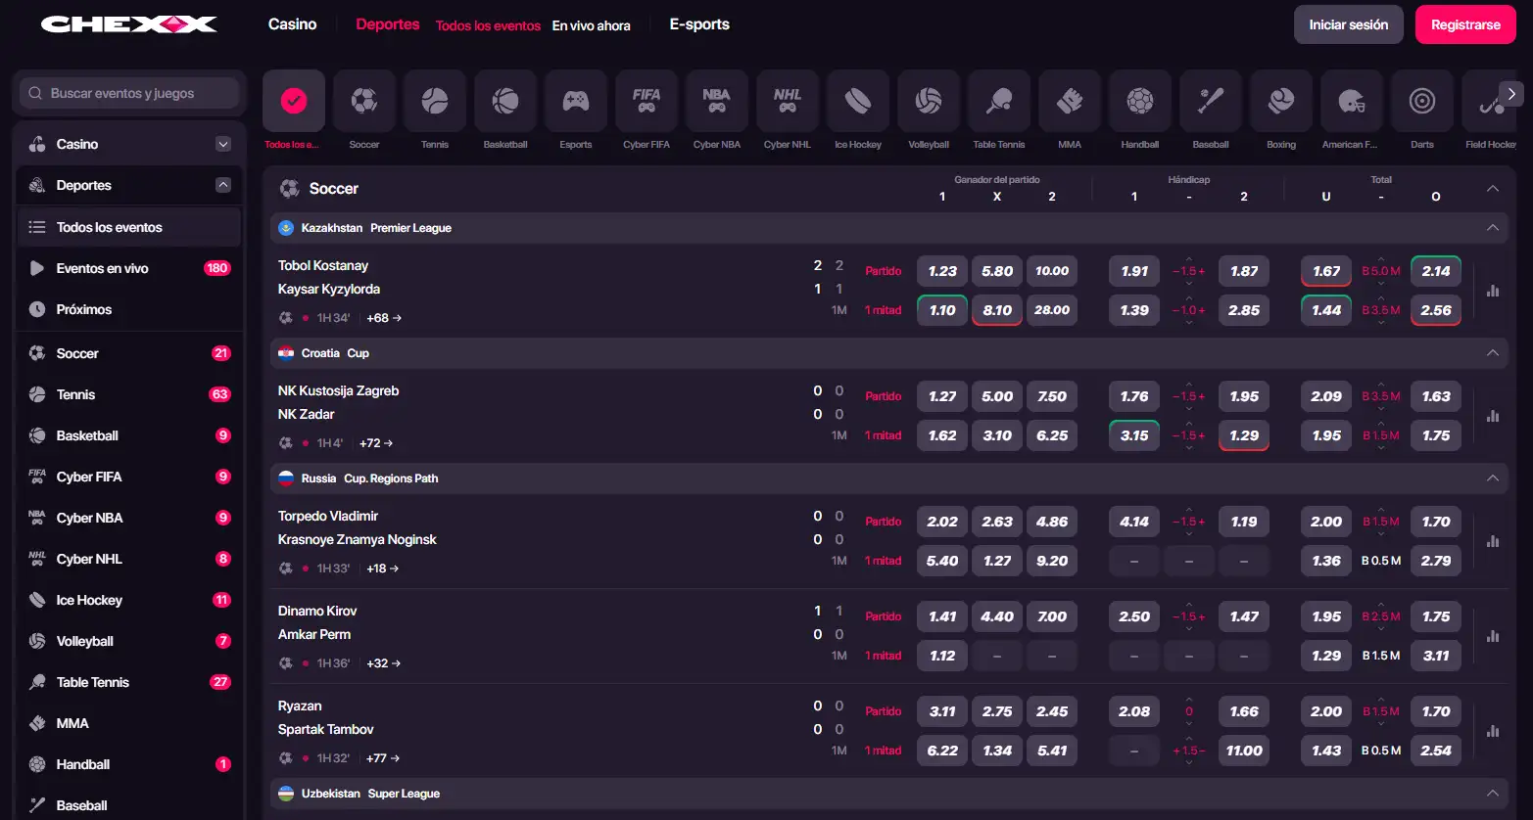Open statistics chart icon for Ryazan match
Viewport: 1533px width, 820px height.
click(1493, 731)
